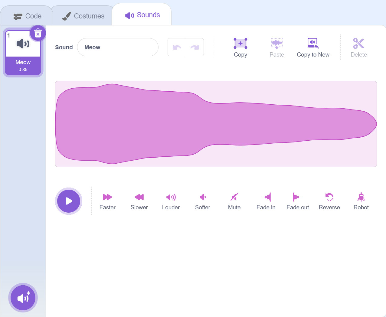Apply the Slower effect
This screenshot has width=386, height=317.
click(x=139, y=201)
